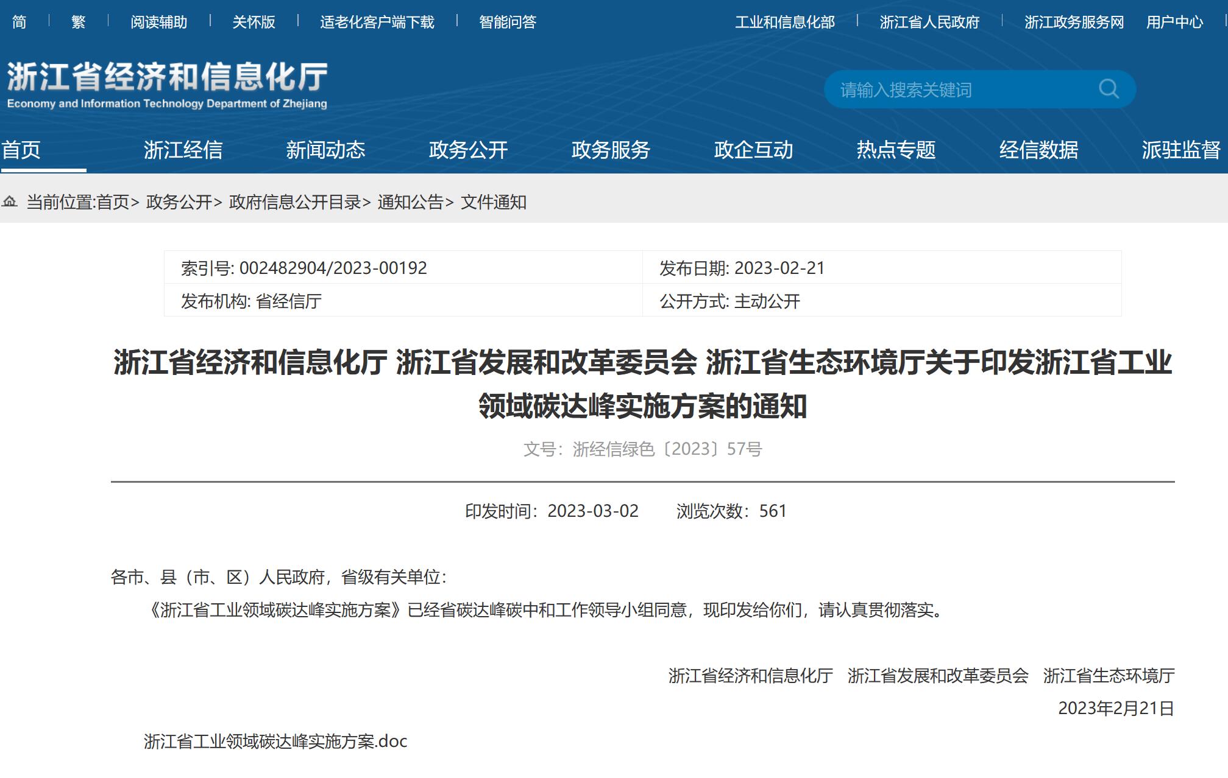Click 政府信息公开目录 in the breadcrumb
This screenshot has width=1228, height=778.
click(295, 202)
